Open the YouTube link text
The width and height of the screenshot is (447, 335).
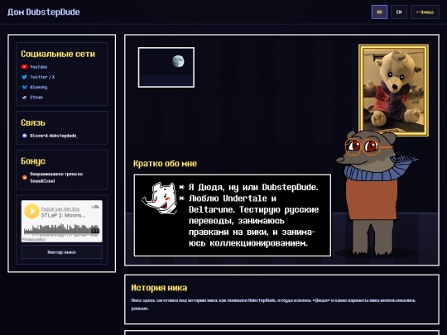[38, 67]
